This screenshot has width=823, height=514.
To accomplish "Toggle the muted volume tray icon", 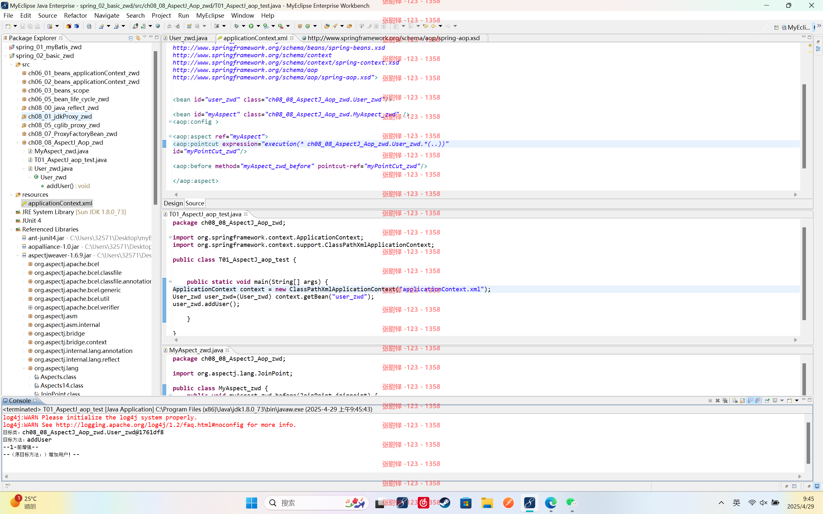I will 764,503.
